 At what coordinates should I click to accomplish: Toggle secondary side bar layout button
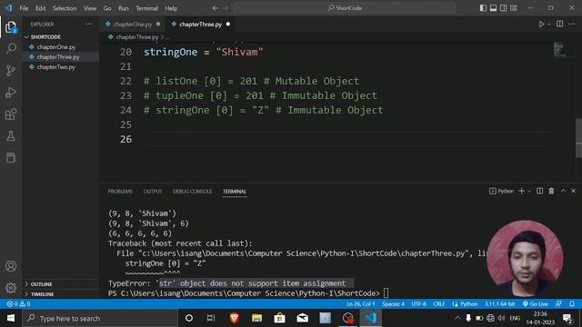(x=503, y=8)
